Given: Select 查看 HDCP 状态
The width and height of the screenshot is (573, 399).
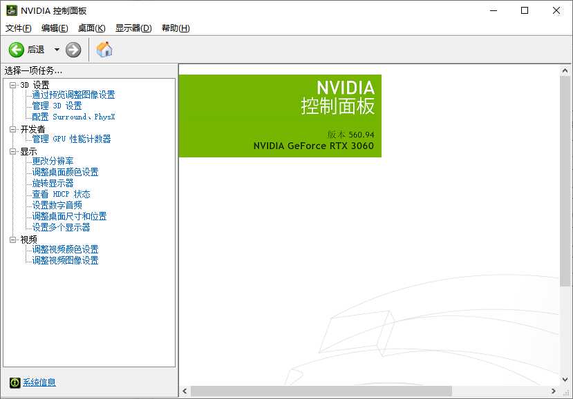Looking at the screenshot, I should pos(62,194).
